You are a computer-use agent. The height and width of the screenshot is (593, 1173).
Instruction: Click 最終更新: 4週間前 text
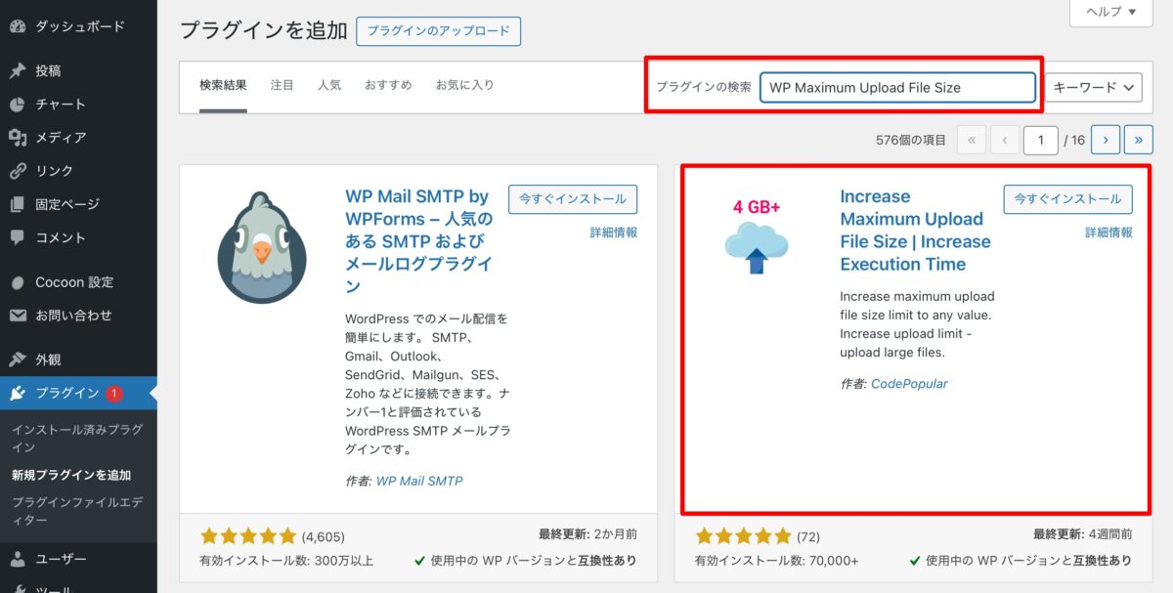[x=1083, y=534]
